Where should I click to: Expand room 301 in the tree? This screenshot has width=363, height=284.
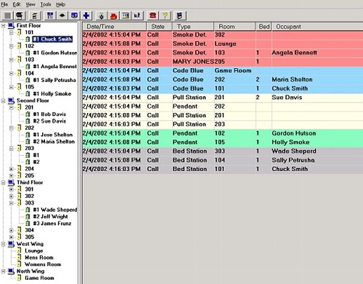pyautogui.click(x=11, y=189)
